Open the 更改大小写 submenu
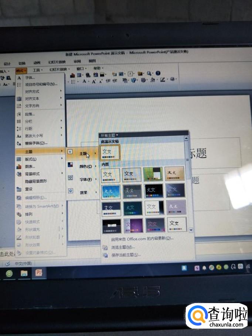252x336 pixels. [x=40, y=136]
